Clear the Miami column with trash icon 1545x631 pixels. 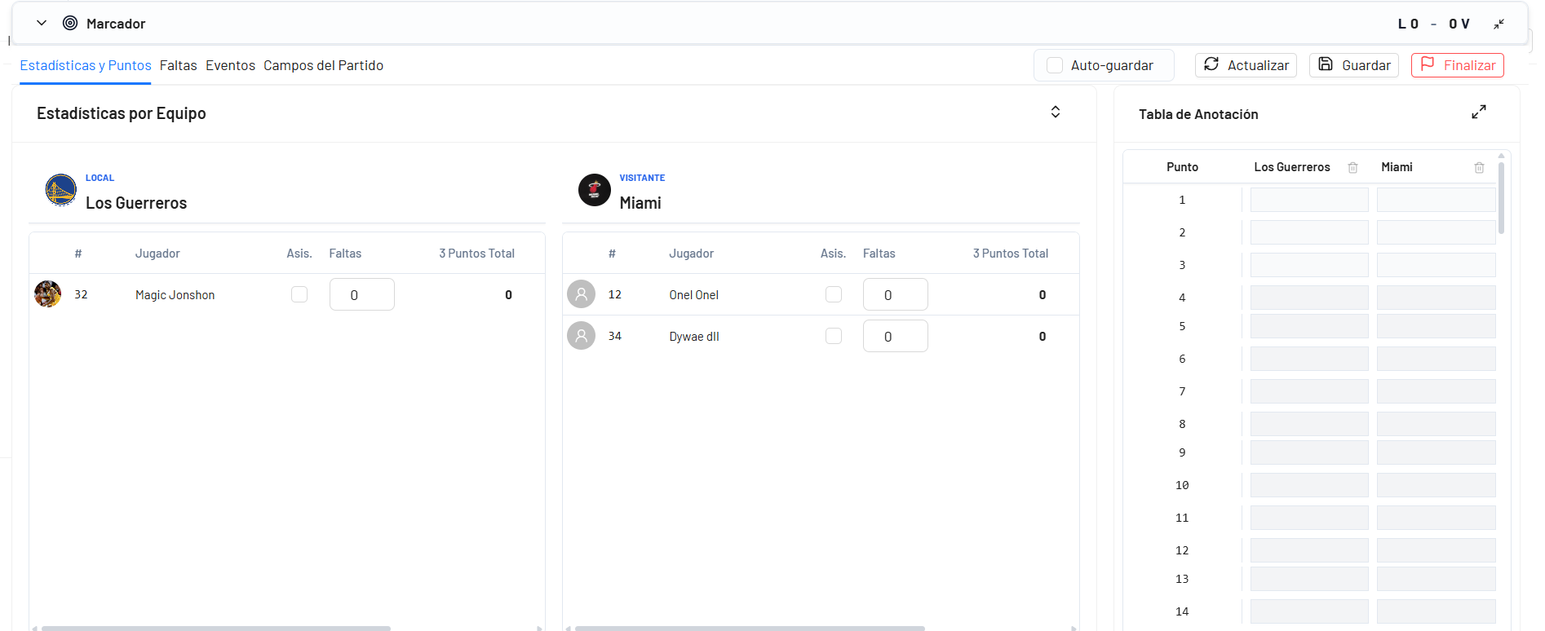[x=1479, y=167]
